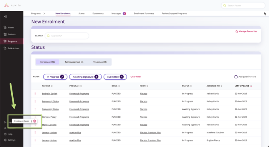Click PLACEBO drug cell in Budhela row
The width and height of the screenshot is (269, 147).
[116, 94]
